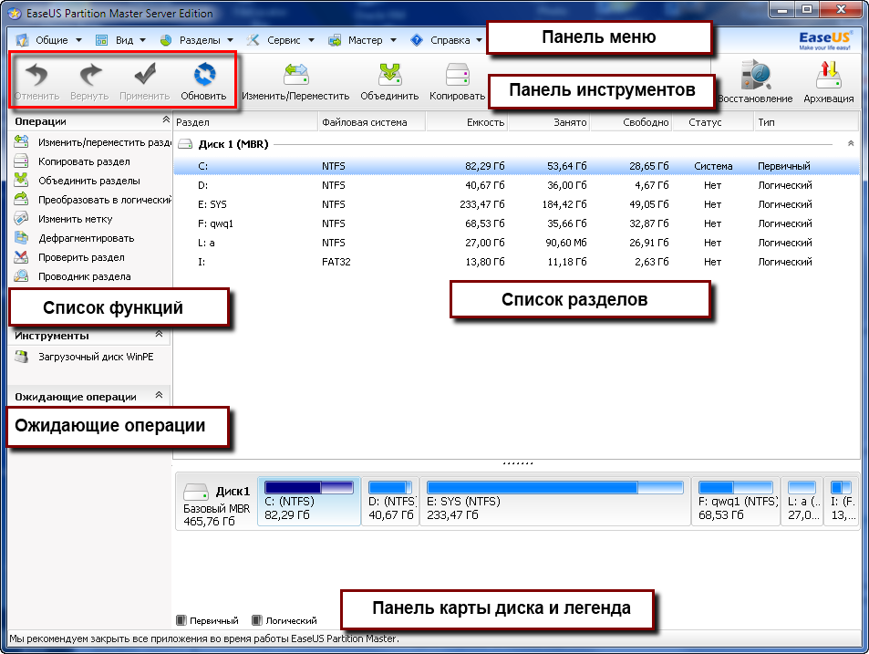The image size is (869, 654).
Task: Click the Загрузочный диск WinPE icon
Action: point(21,357)
